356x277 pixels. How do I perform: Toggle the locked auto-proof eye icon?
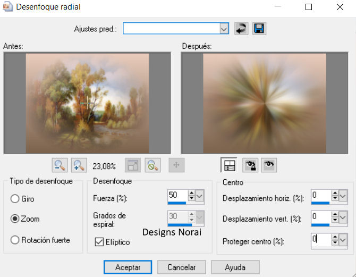[250, 165]
